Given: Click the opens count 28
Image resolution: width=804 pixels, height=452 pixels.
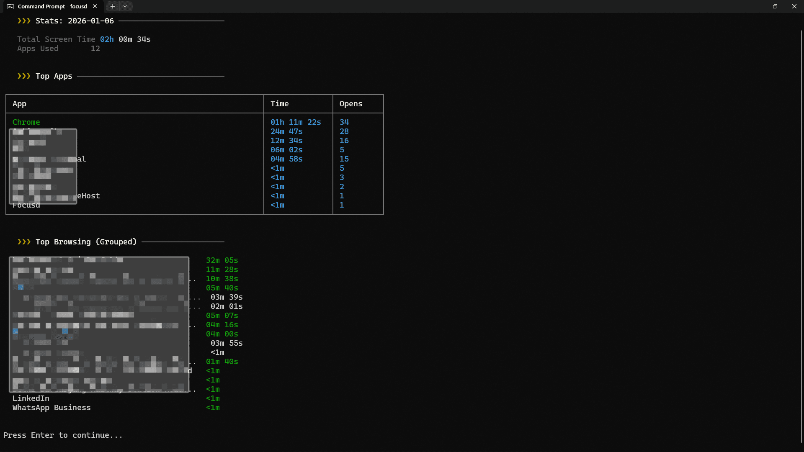Looking at the screenshot, I should coord(344,131).
